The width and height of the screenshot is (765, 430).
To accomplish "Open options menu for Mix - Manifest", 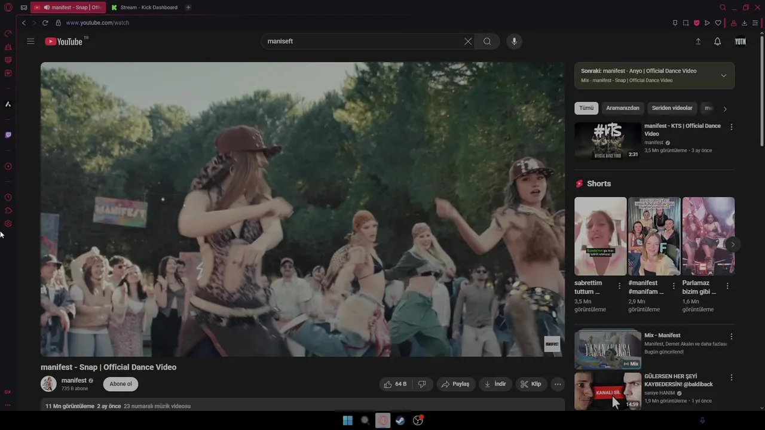I will pos(731,336).
